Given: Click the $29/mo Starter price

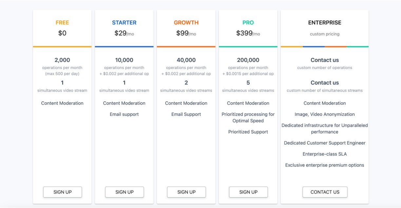Looking at the screenshot, I should 124,33.
